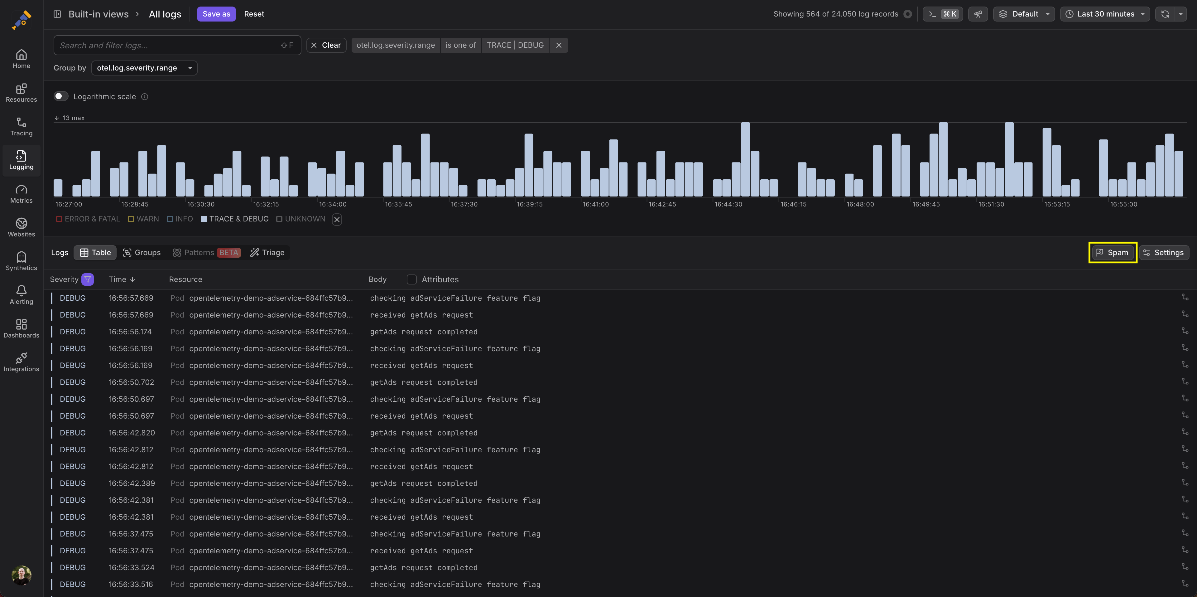Viewport: 1197px width, 597px height.
Task: Open the Metrics section
Action: (22, 194)
